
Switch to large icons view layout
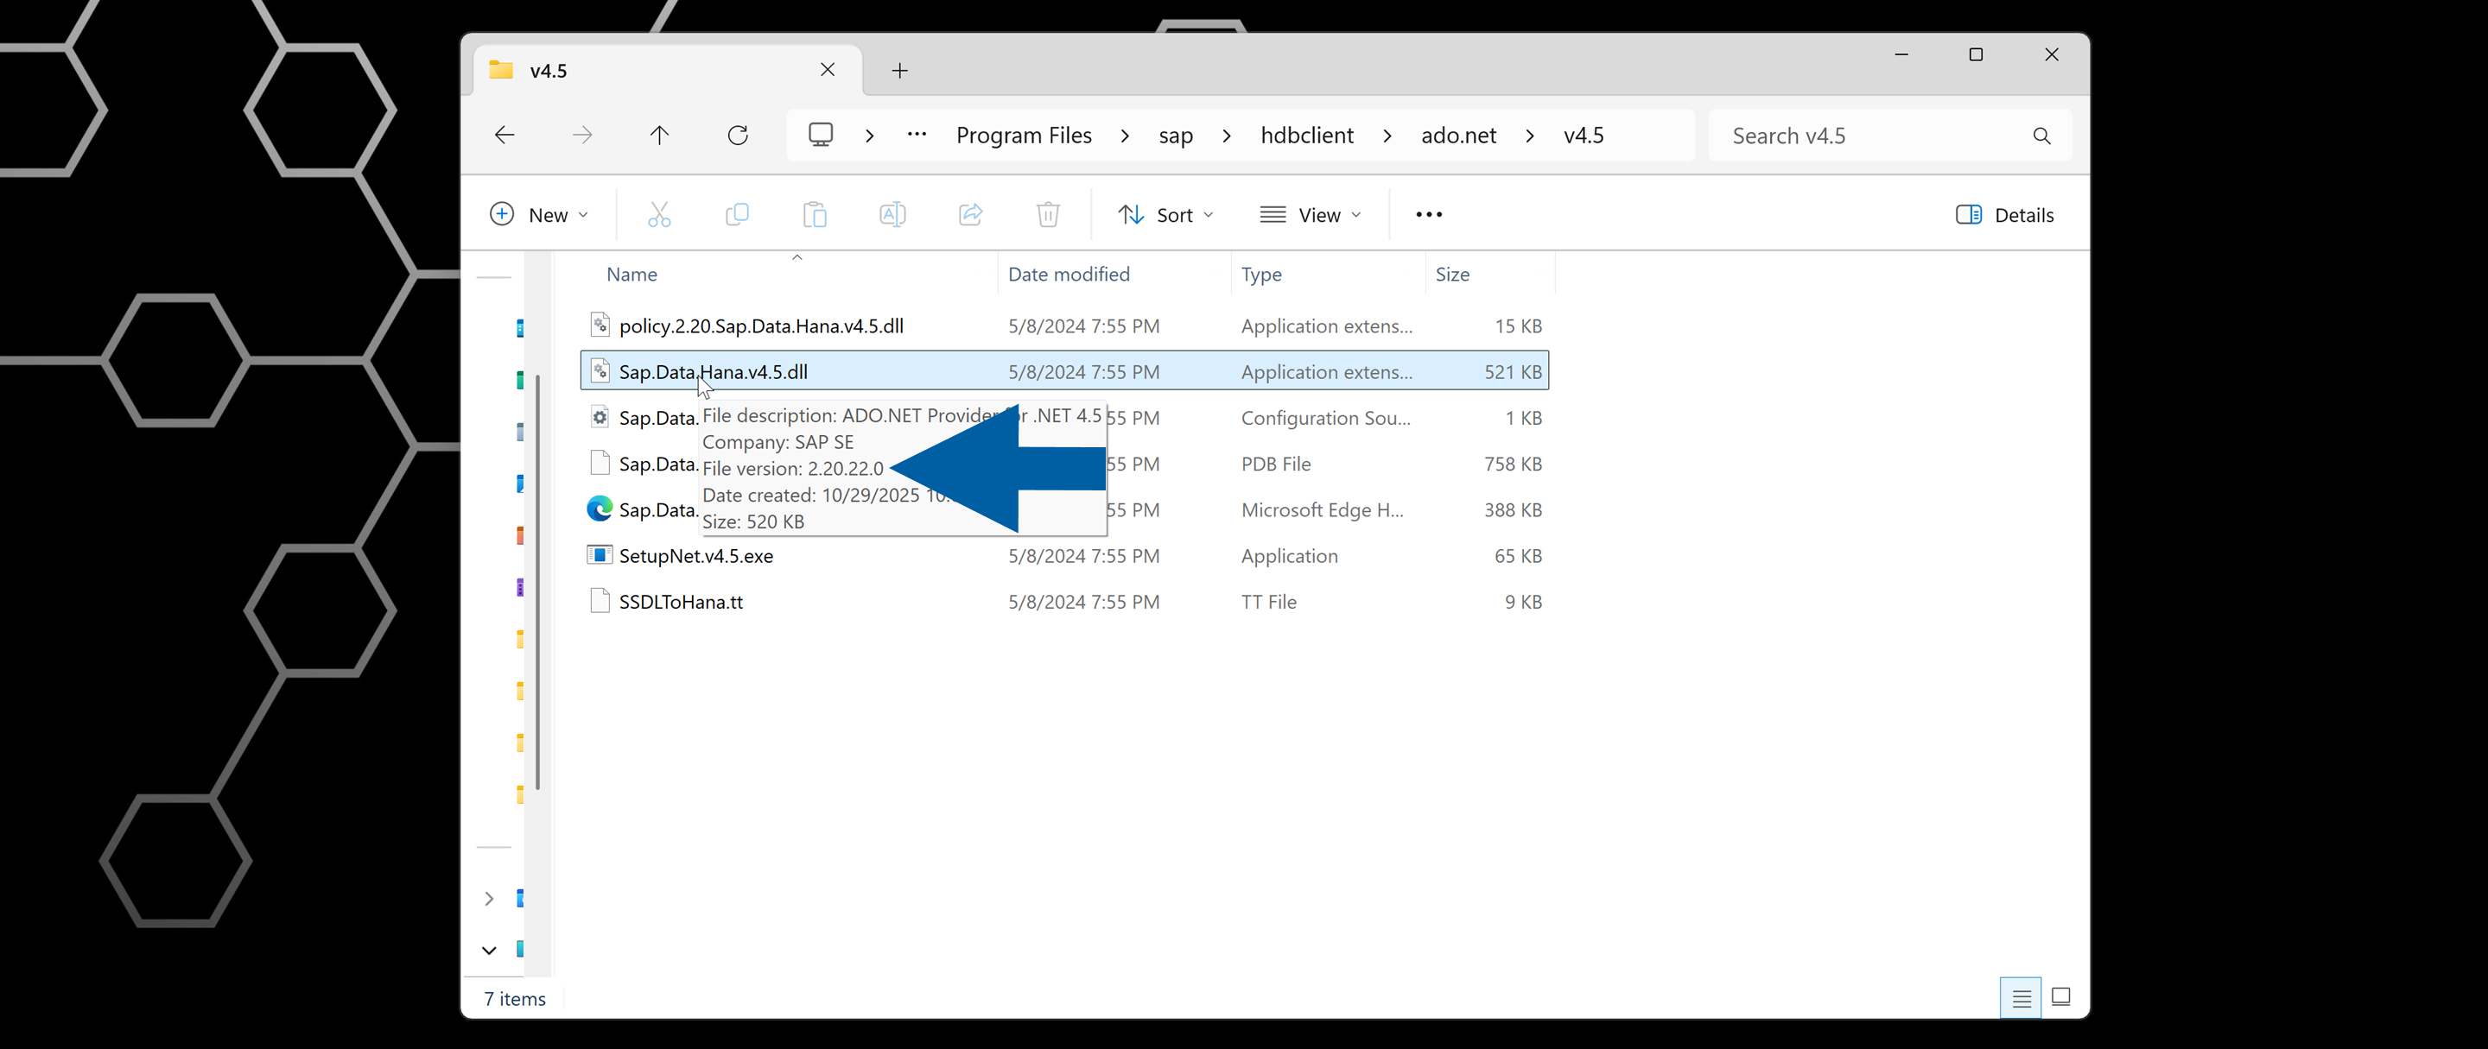[x=2062, y=997]
